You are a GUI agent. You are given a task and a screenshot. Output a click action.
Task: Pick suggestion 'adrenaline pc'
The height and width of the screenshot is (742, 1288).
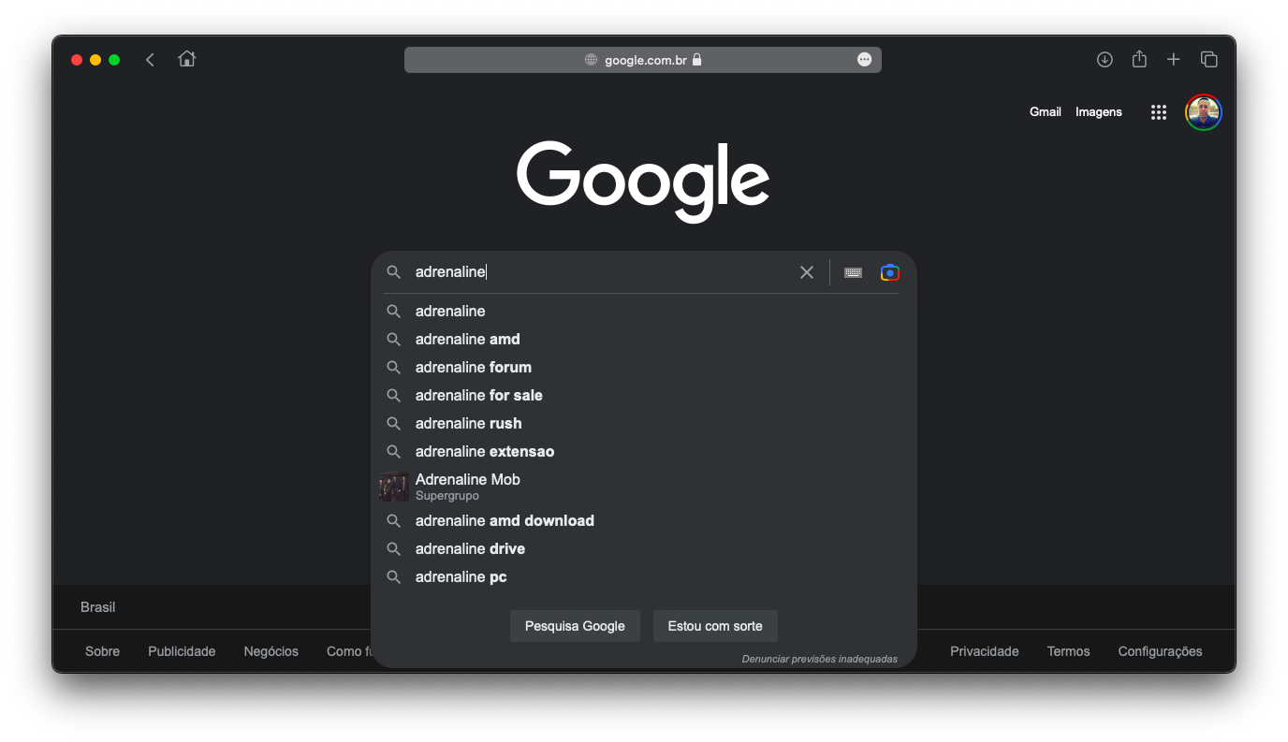pos(644,577)
